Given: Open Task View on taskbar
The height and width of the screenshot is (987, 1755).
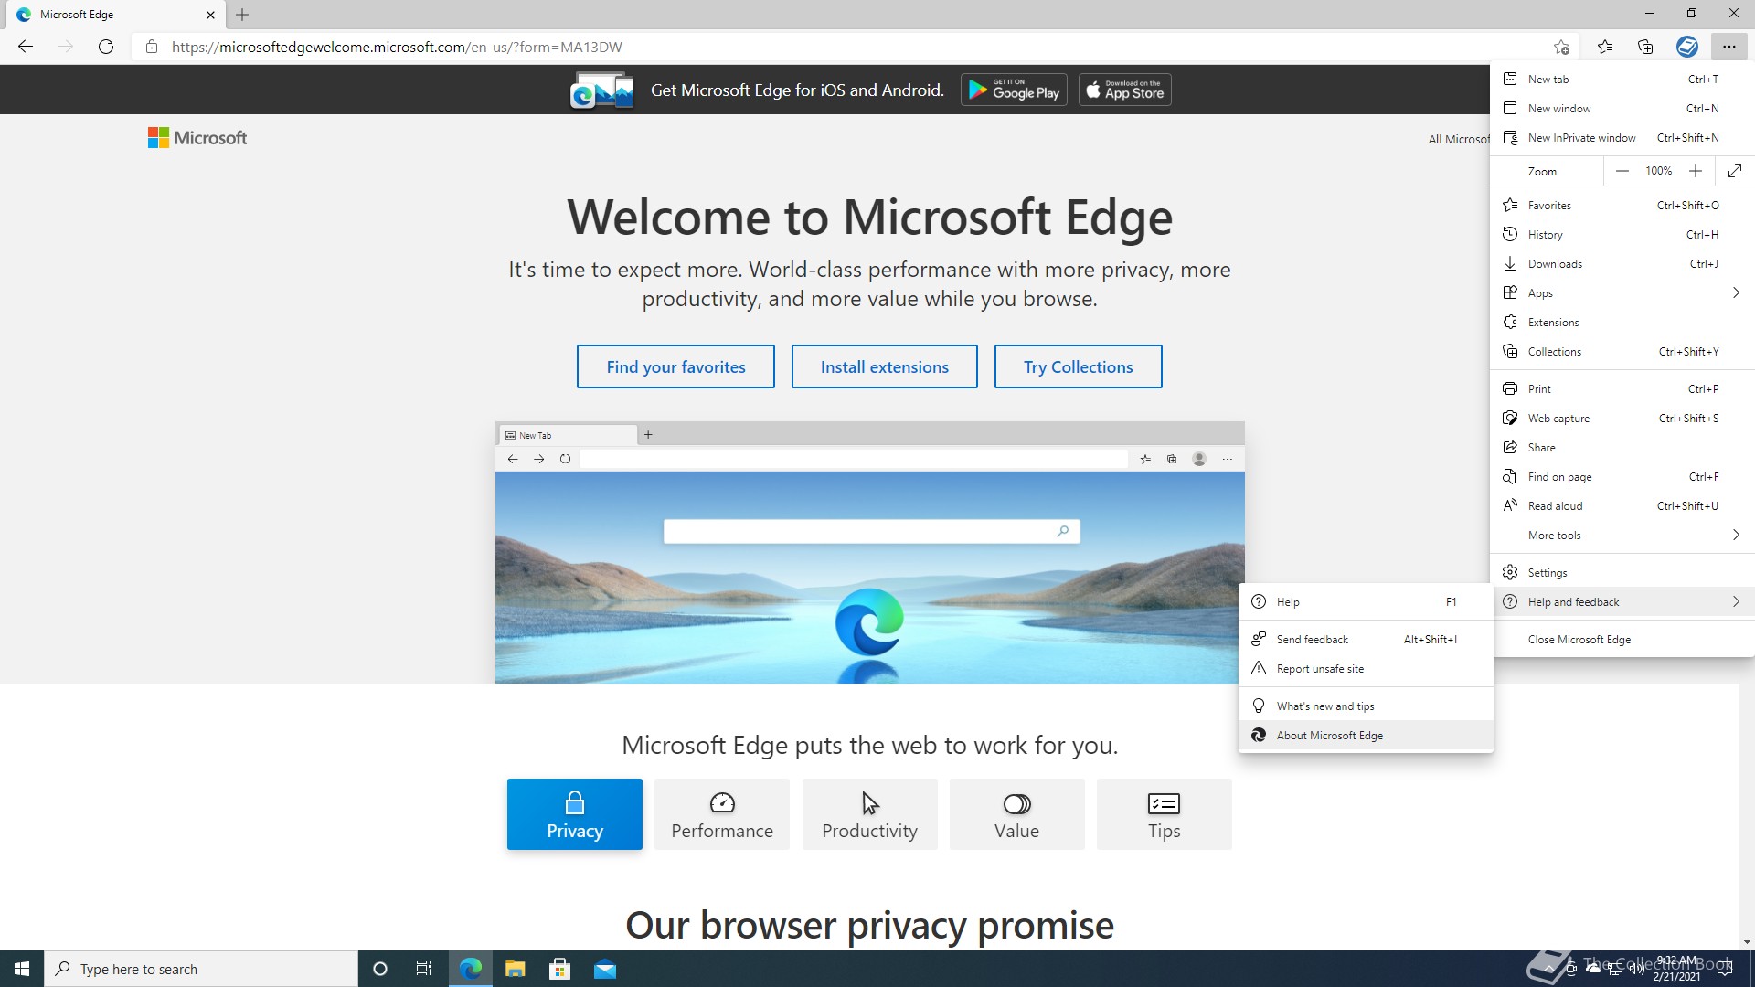Looking at the screenshot, I should 424,969.
